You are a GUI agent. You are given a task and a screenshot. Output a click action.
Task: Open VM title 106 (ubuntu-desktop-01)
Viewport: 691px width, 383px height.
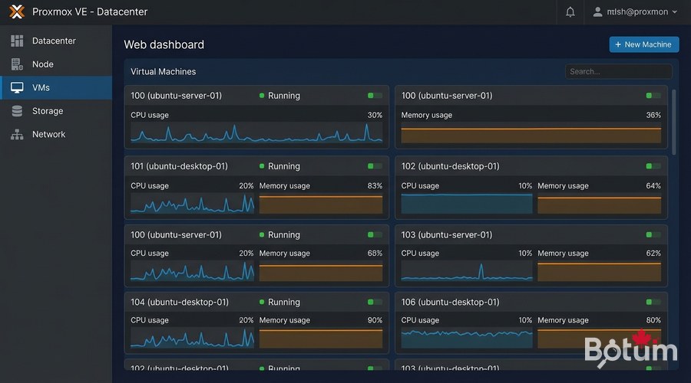pyautogui.click(x=450, y=302)
